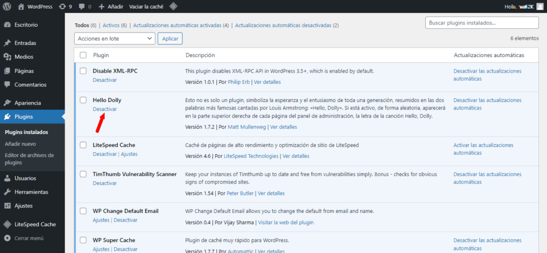Viewport: 547px width, 253px height.
Task: Click the Páginas pages icon
Action: click(7, 71)
